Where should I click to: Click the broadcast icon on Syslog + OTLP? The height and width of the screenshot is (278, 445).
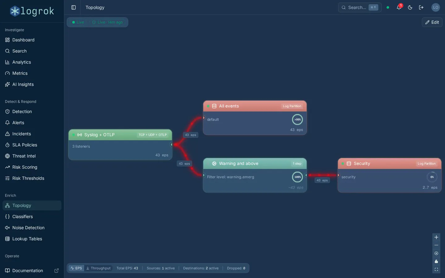[x=79, y=135]
